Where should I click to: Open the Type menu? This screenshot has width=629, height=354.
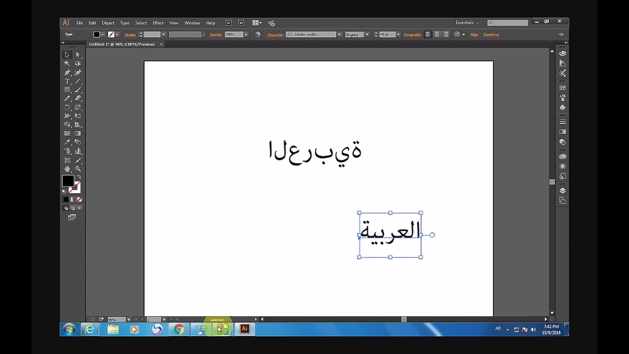pyautogui.click(x=125, y=23)
